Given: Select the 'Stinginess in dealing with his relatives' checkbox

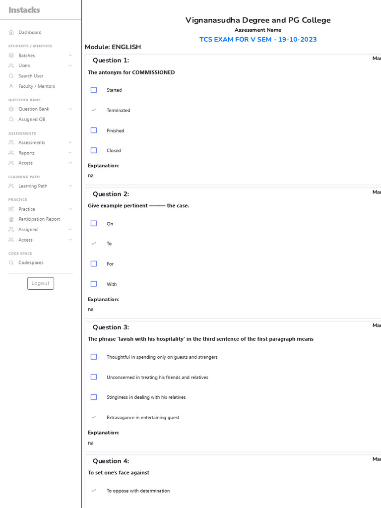Looking at the screenshot, I should point(94,397).
